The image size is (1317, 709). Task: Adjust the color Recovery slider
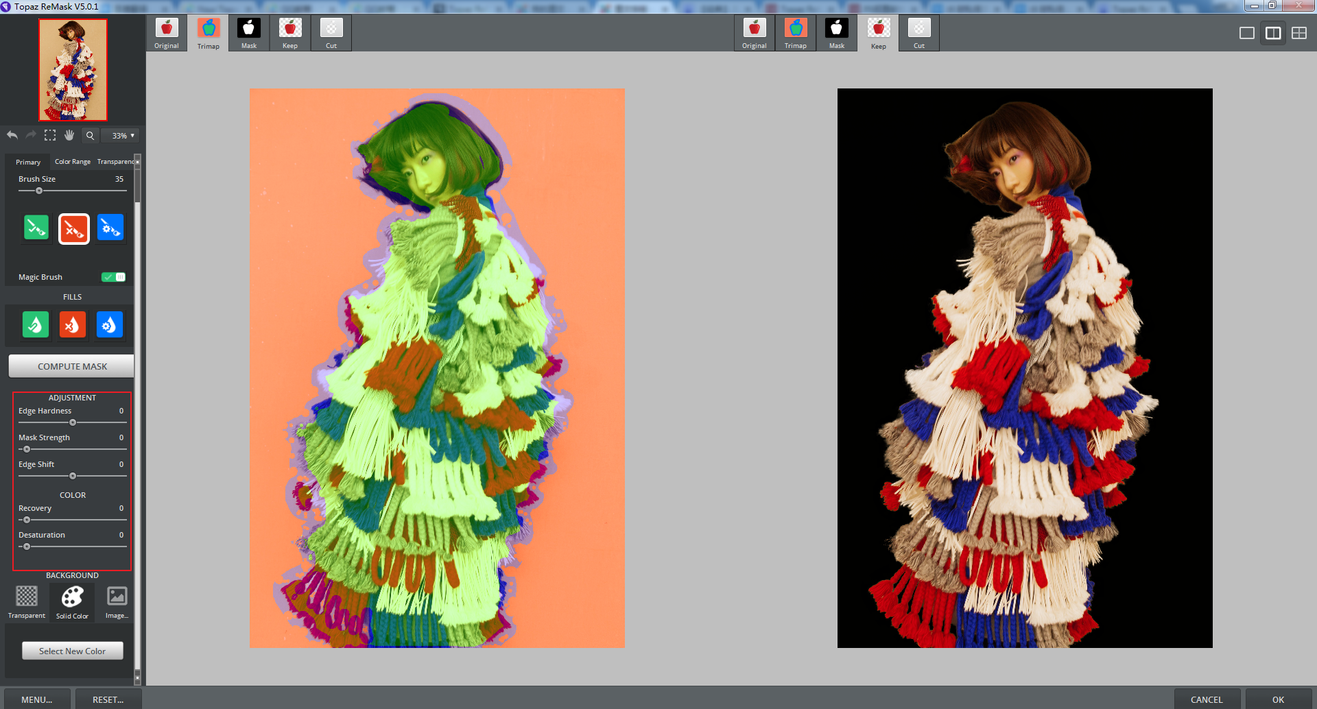[73, 520]
